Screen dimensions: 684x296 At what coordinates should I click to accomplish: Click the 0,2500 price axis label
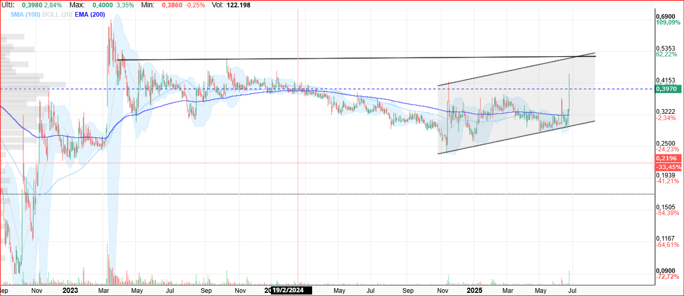[666, 144]
